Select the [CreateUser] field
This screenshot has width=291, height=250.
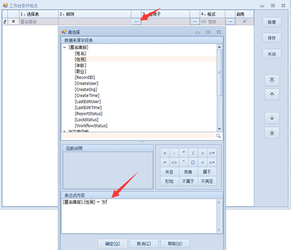pos(87,83)
